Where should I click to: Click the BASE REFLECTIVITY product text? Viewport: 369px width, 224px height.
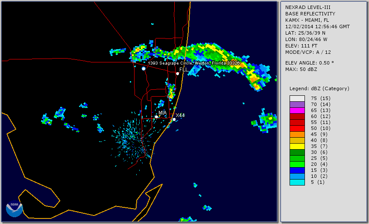pos(310,14)
